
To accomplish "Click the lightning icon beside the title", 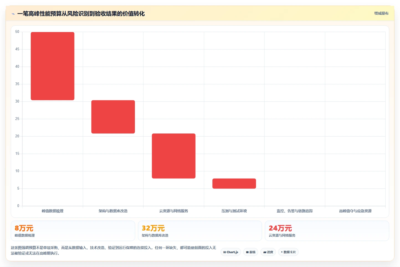I will pyautogui.click(x=13, y=14).
